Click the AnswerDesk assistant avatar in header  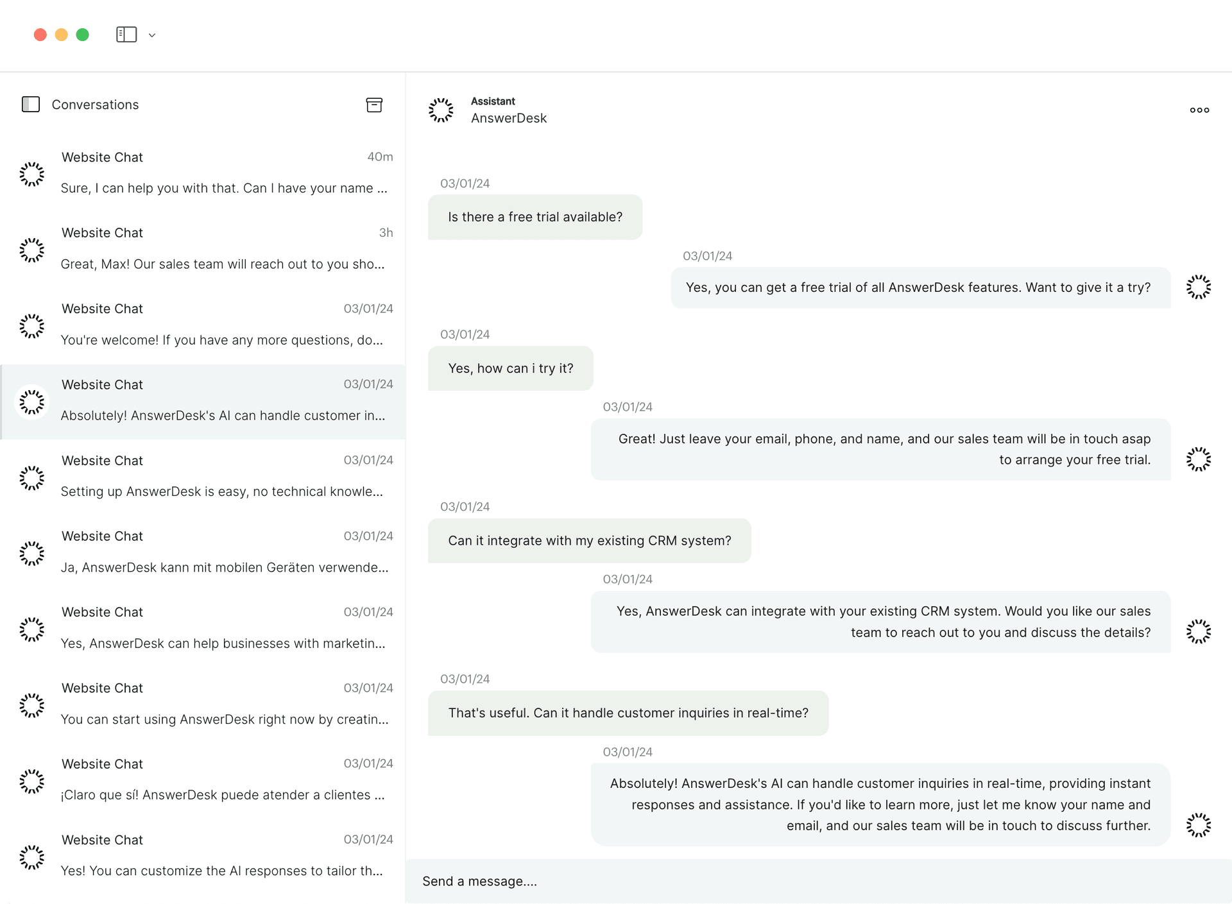pyautogui.click(x=441, y=110)
